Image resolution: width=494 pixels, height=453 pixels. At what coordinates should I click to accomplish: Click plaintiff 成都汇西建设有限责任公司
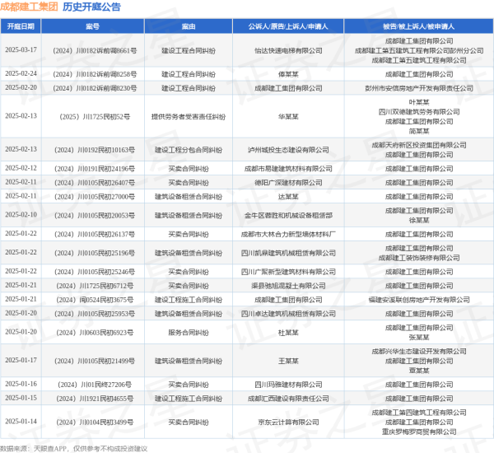[288, 399]
